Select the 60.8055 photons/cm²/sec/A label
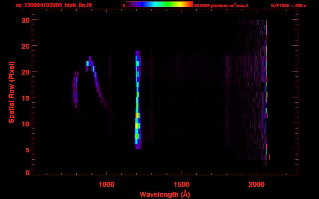The height and width of the screenshot is (199, 319). [x=221, y=5]
